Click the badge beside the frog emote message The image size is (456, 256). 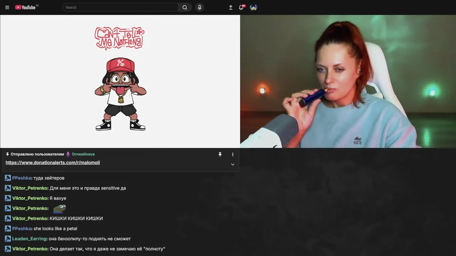click(x=8, y=208)
